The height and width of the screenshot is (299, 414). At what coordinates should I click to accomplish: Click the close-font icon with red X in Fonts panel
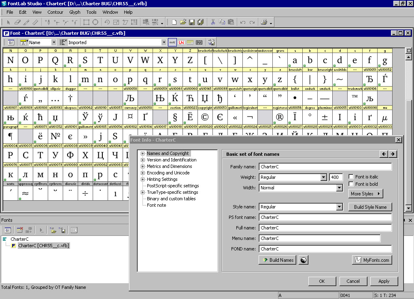click(x=20, y=230)
